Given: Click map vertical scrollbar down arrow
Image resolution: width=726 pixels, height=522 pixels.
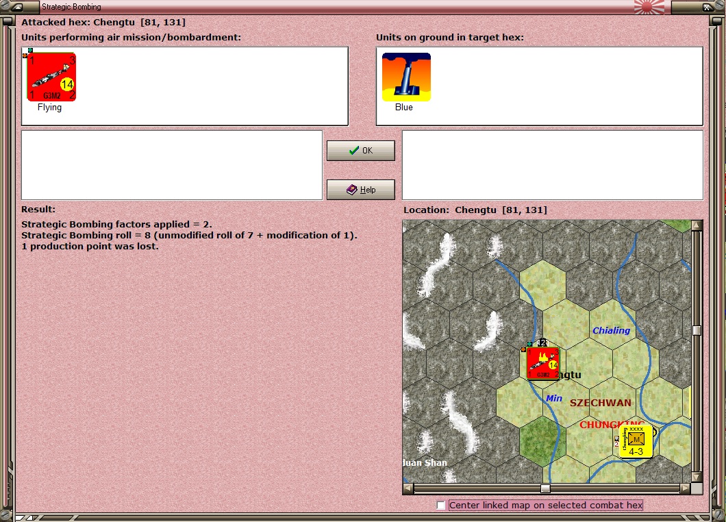Looking at the screenshot, I should [697, 477].
